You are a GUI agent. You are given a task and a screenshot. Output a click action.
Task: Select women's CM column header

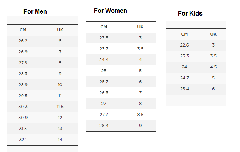point(104,27)
